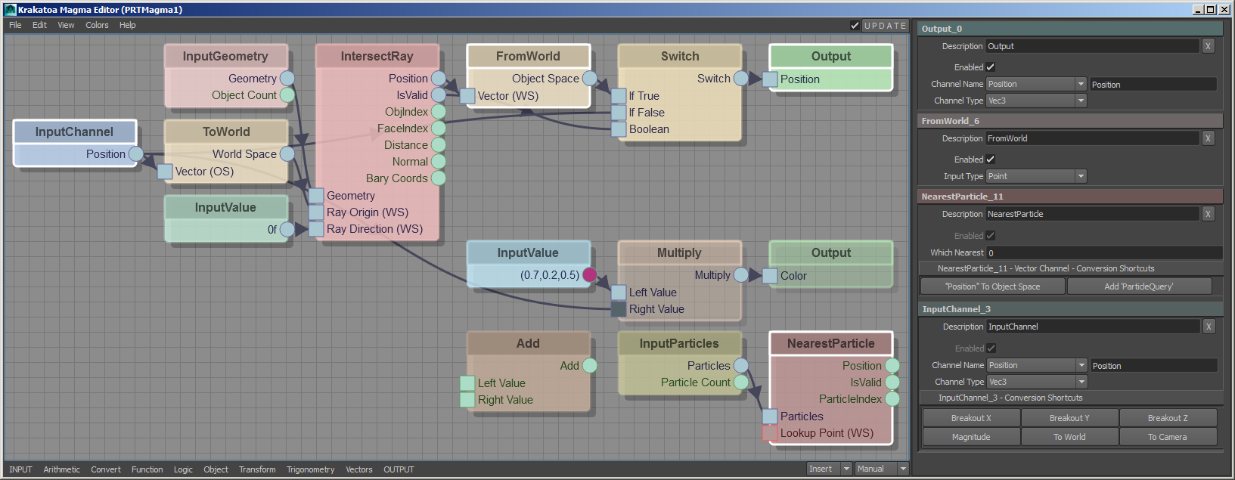Image resolution: width=1235 pixels, height=480 pixels.
Task: Switch to the Logic node tab
Action: tap(183, 469)
